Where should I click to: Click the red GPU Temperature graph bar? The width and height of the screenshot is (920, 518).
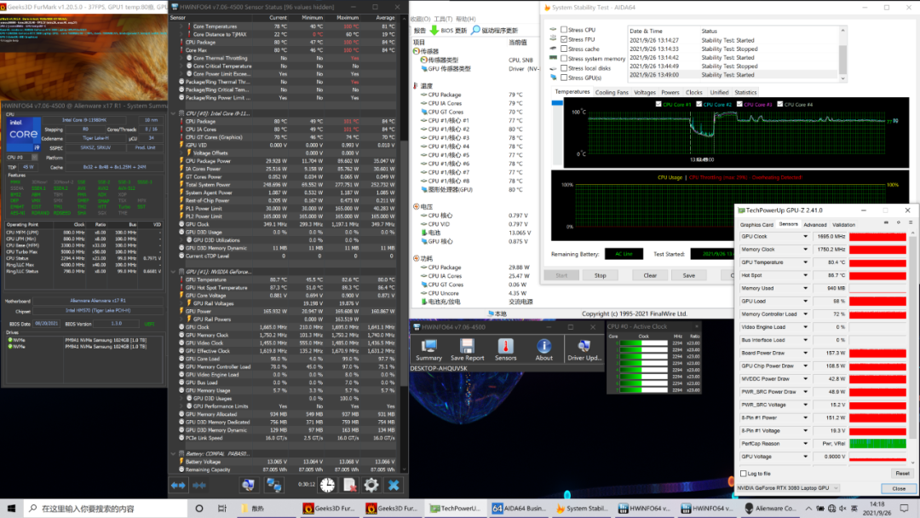click(877, 263)
